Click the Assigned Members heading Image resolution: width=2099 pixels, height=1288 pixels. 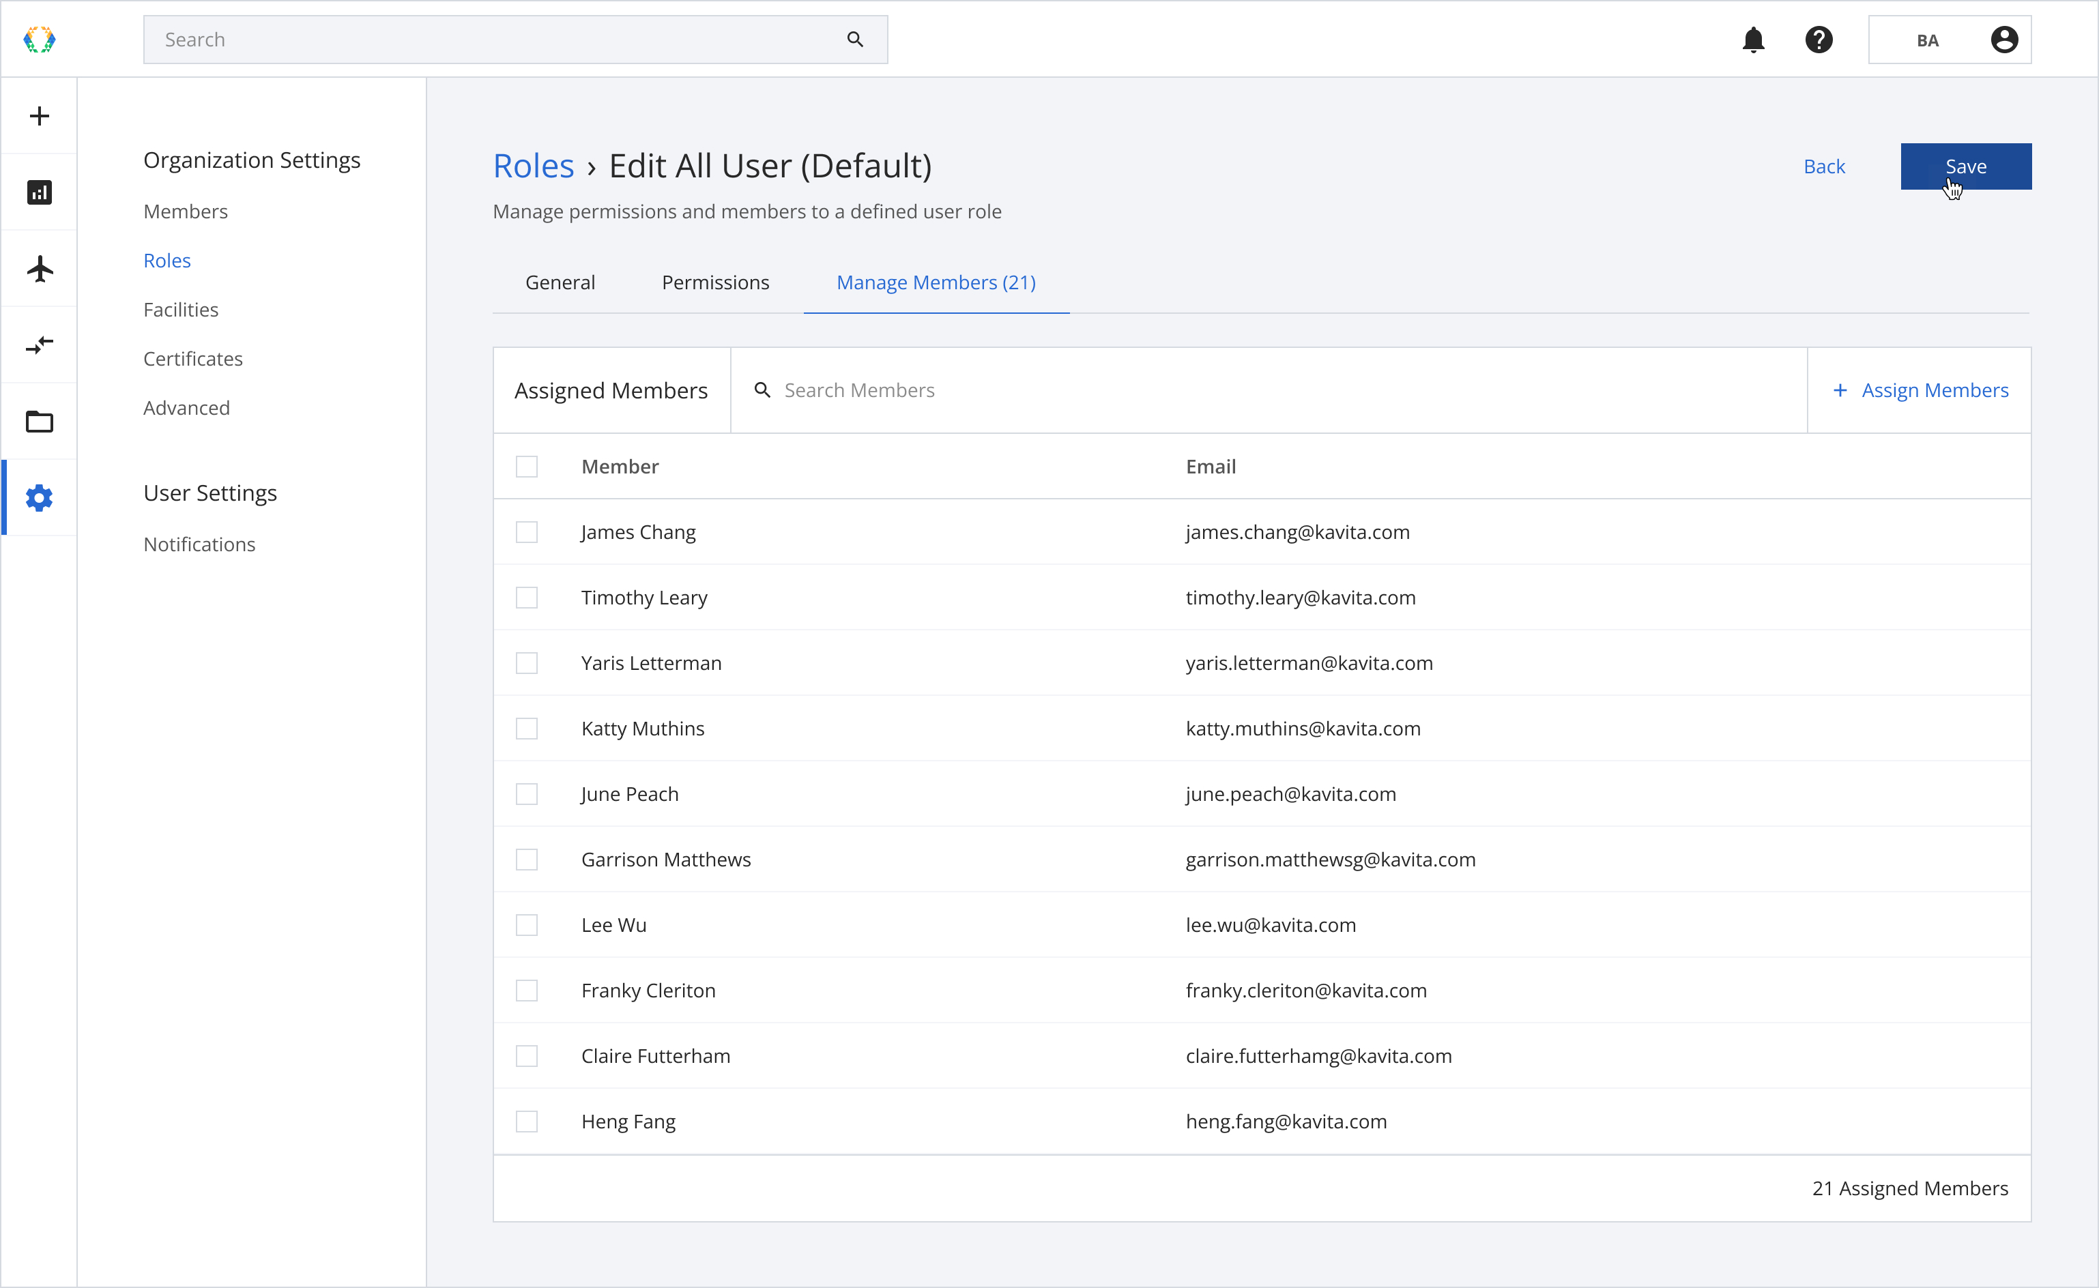(x=611, y=390)
